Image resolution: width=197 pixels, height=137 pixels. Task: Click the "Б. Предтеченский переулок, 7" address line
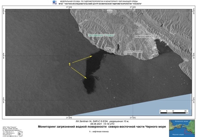click(x=12, y=130)
